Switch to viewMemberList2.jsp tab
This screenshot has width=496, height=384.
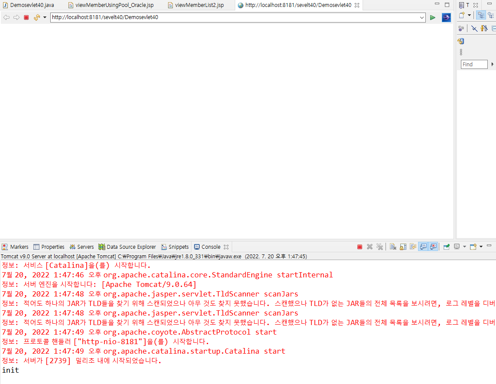click(196, 5)
